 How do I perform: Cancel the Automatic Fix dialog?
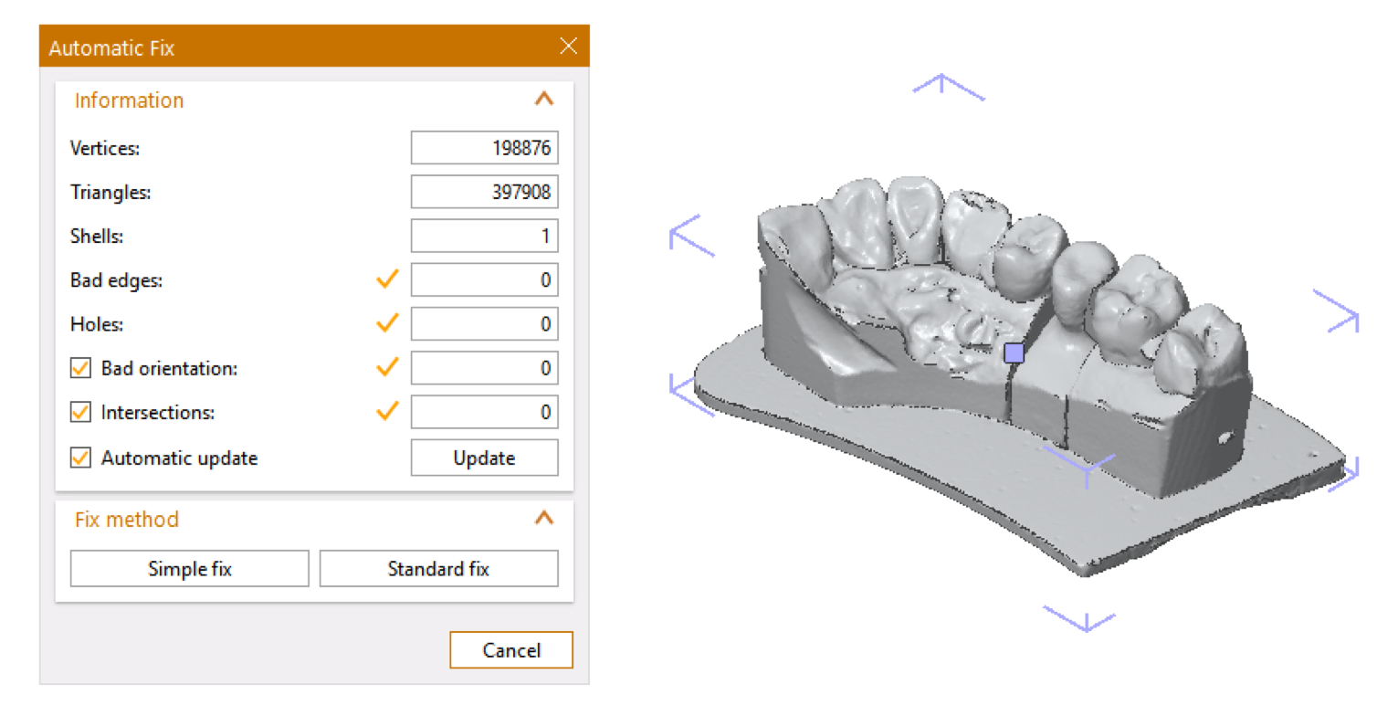click(x=510, y=650)
